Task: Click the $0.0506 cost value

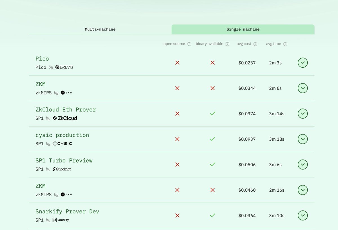Action: (x=247, y=165)
